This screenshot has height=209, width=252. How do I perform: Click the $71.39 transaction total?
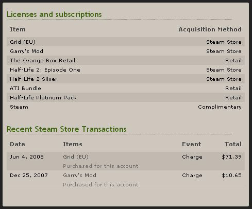[231, 157]
